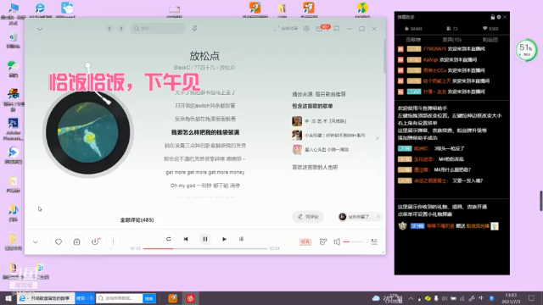Navigate forward with the right arrow
The width and height of the screenshot is (543, 305).
(121, 29)
